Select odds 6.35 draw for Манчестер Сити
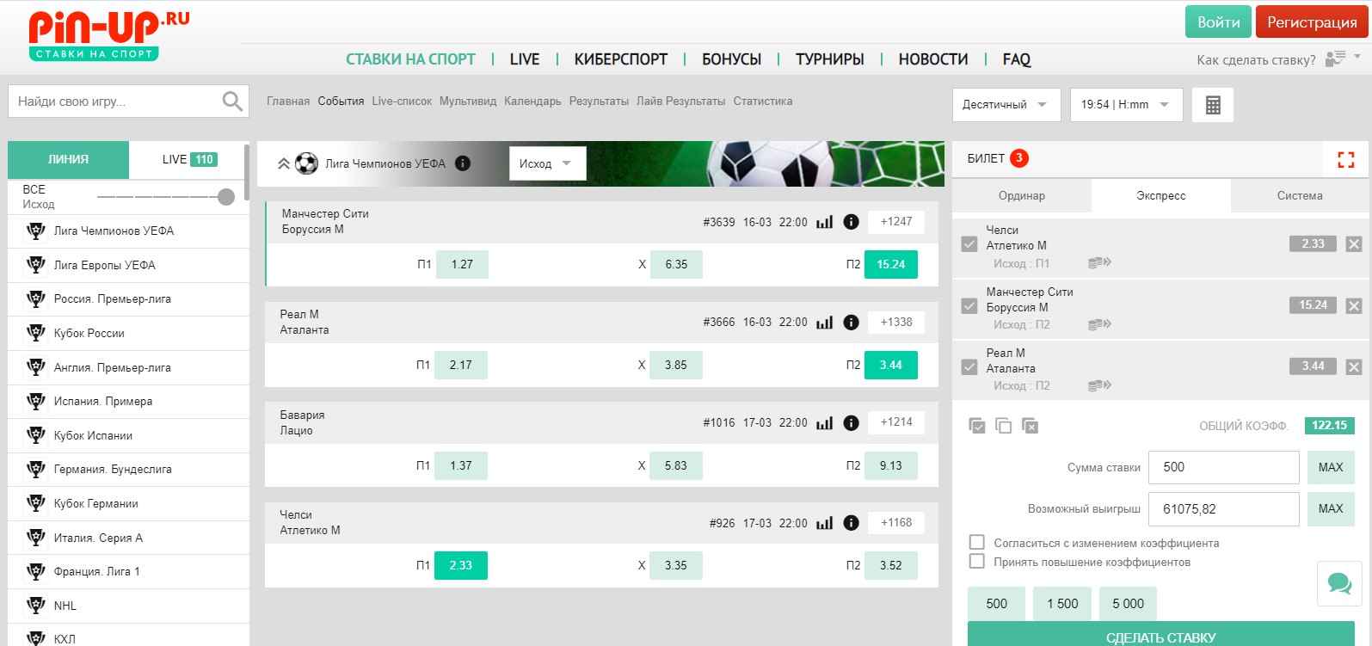1372x646 pixels. 676,265
